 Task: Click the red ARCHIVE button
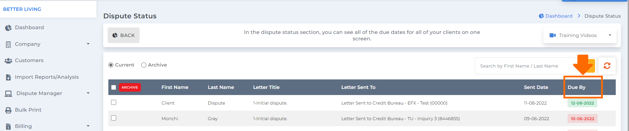[x=130, y=88]
